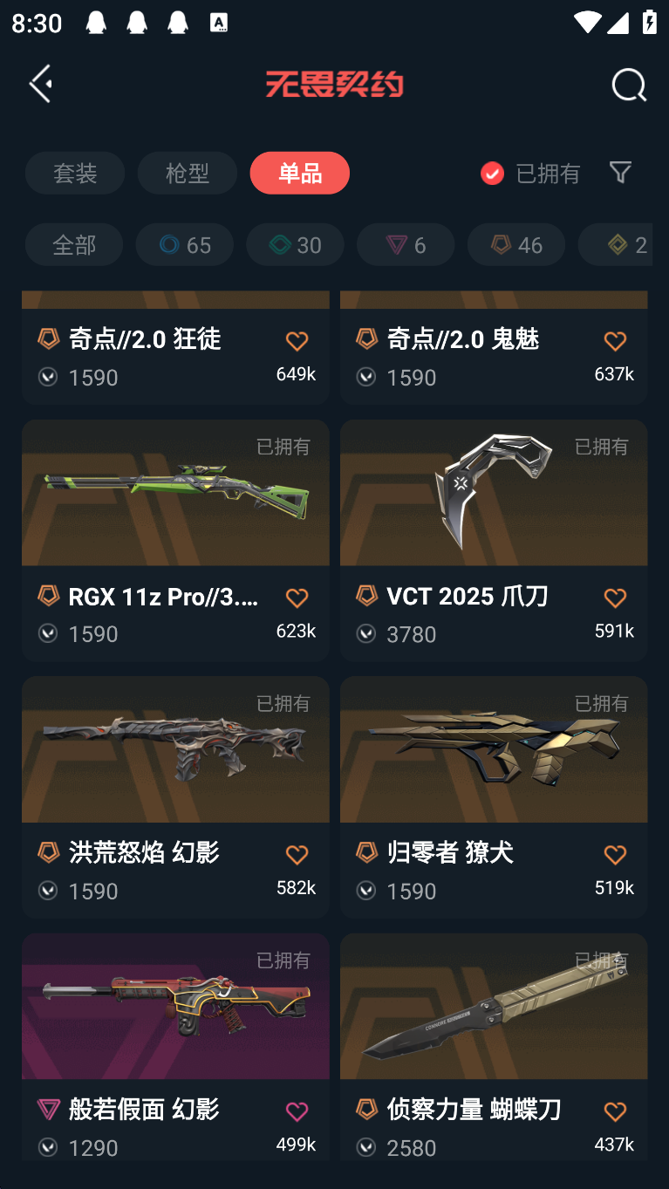Image resolution: width=669 pixels, height=1189 pixels.
Task: Favorite 侦察力量 蝴蝶刀 heart icon
Action: tap(615, 1111)
